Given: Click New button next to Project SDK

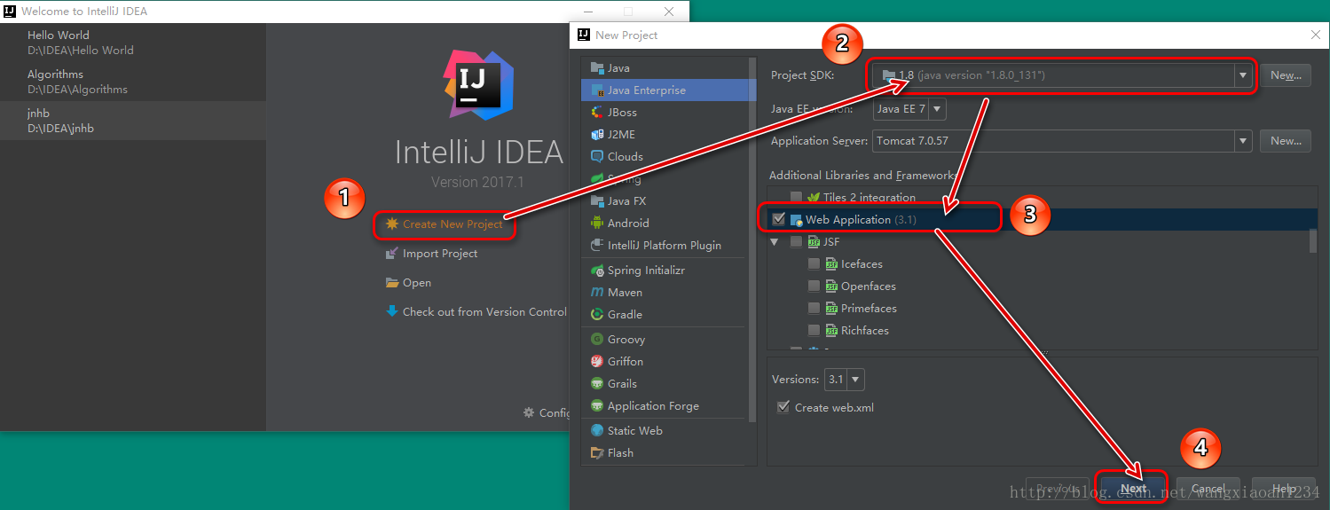Looking at the screenshot, I should [x=1286, y=75].
